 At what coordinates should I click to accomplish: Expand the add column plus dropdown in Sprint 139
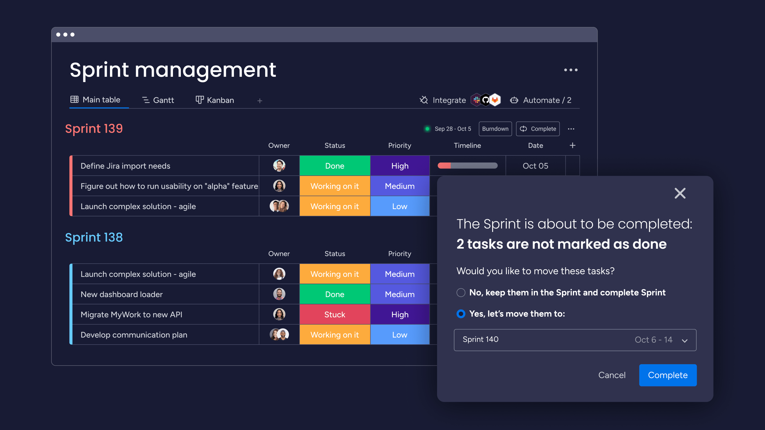click(573, 145)
